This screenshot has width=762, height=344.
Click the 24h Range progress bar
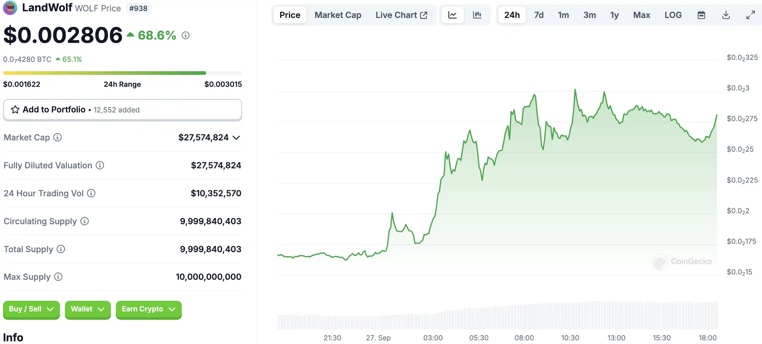tap(122, 73)
